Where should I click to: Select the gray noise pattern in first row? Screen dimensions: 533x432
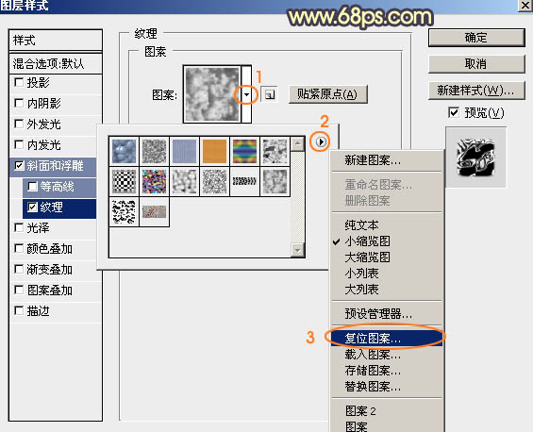(154, 152)
